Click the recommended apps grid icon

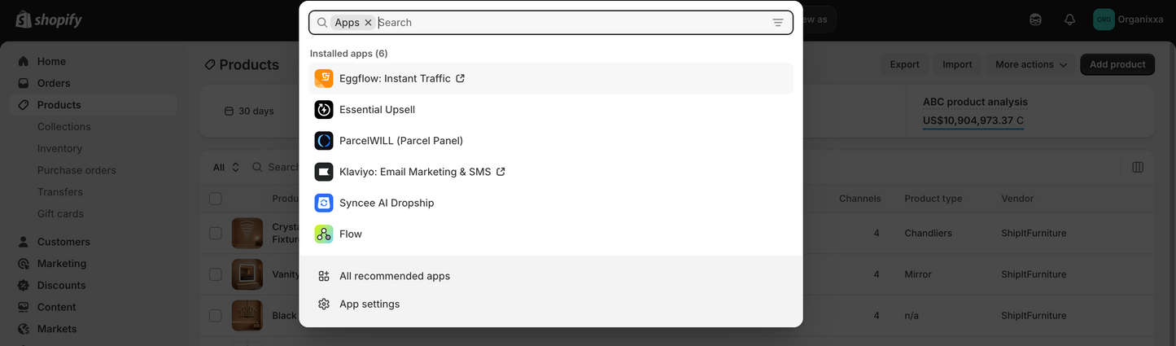pos(324,276)
